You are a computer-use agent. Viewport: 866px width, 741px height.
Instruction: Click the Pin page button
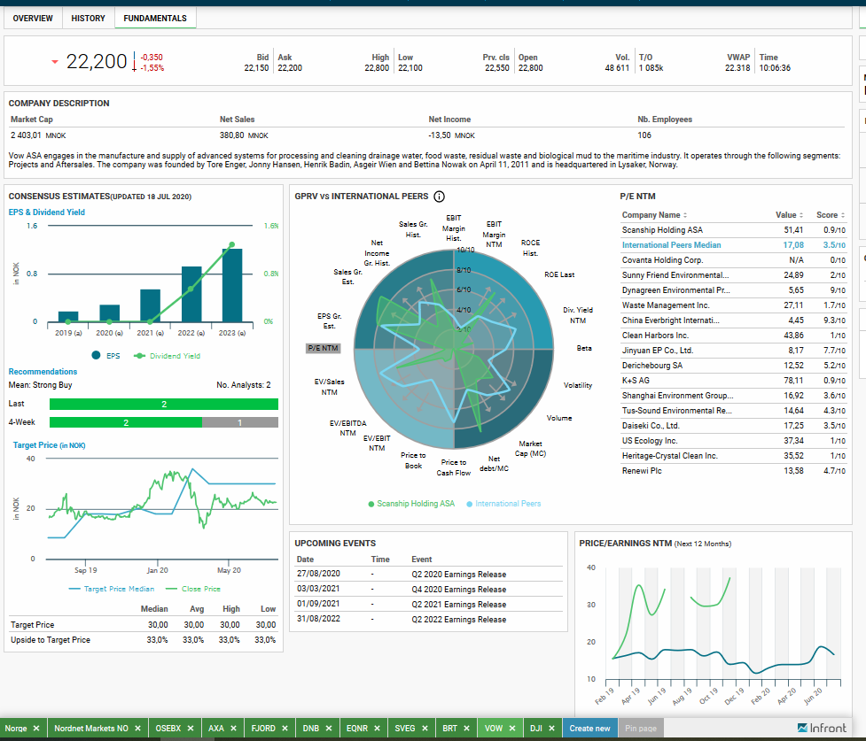[x=641, y=729]
